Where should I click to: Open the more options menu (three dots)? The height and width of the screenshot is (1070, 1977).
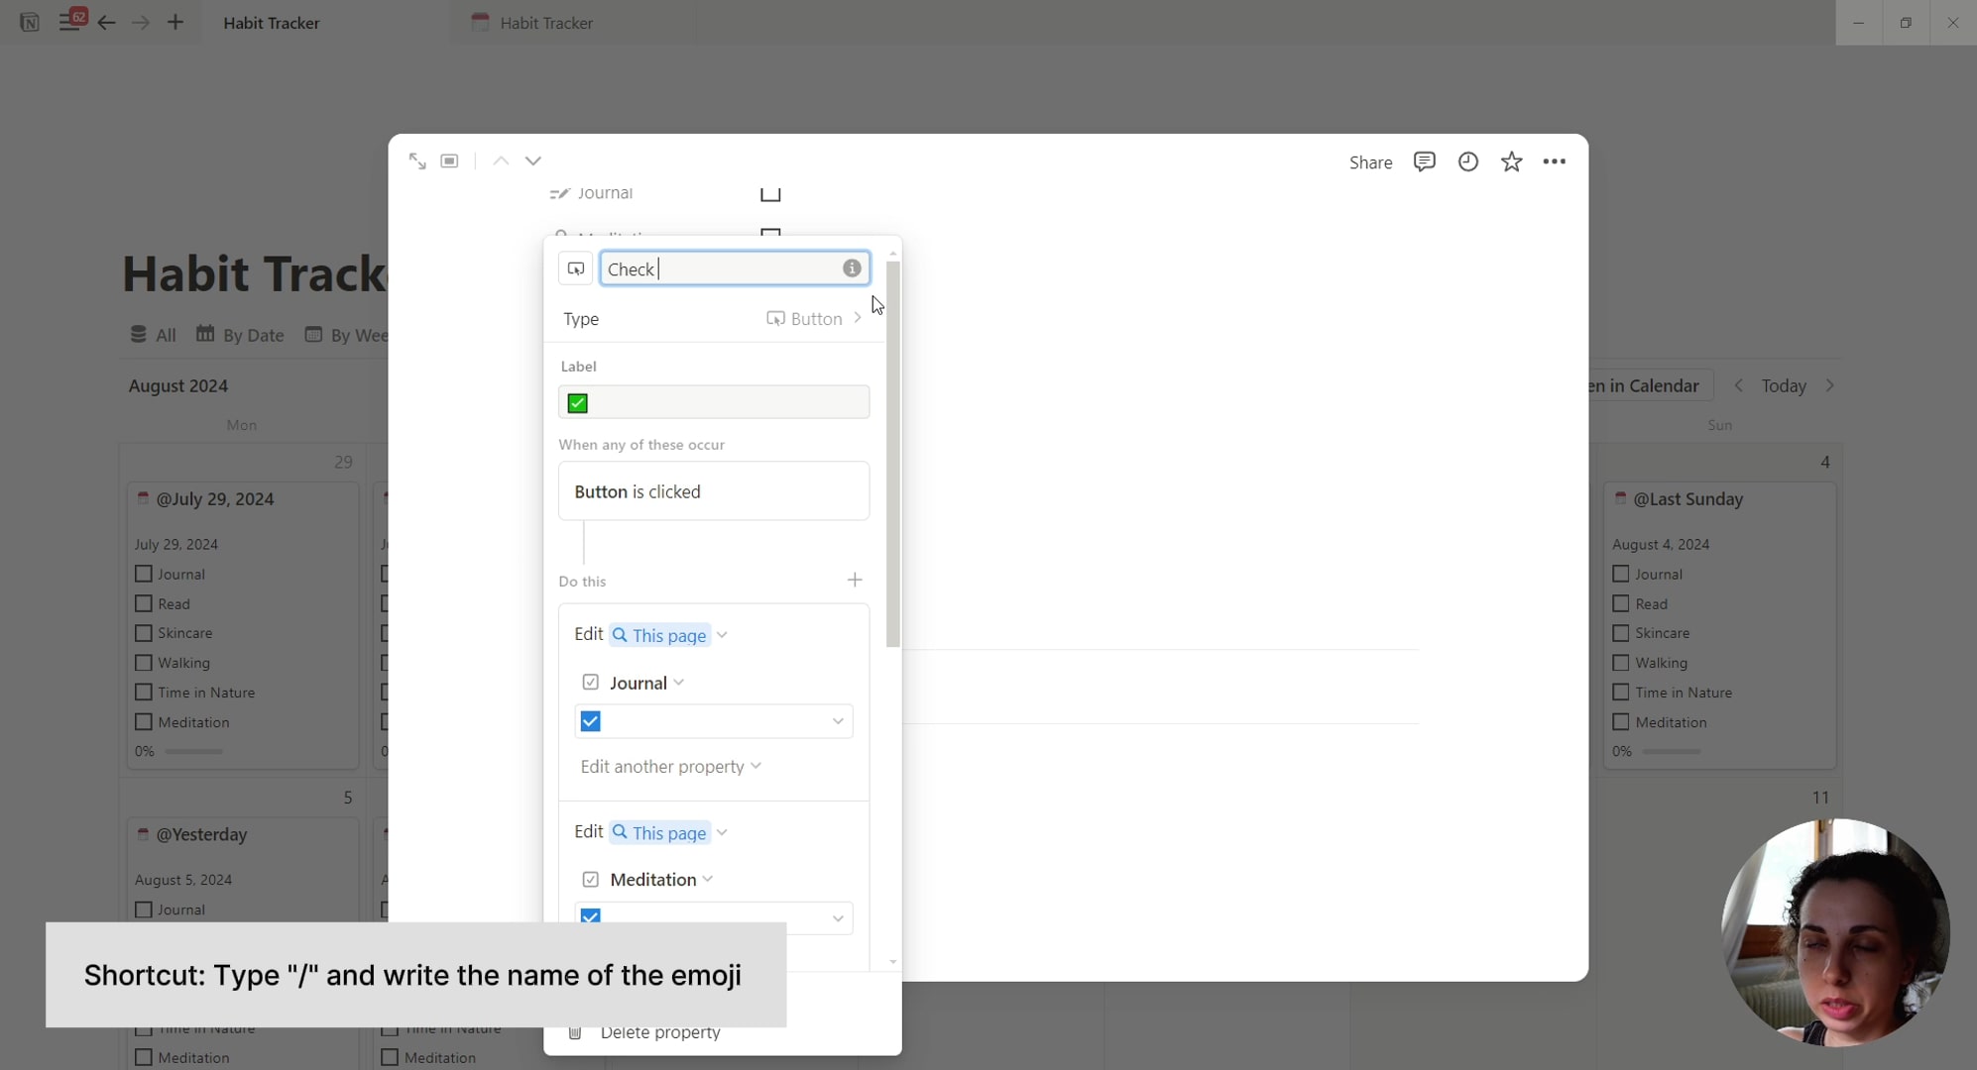[1555, 161]
